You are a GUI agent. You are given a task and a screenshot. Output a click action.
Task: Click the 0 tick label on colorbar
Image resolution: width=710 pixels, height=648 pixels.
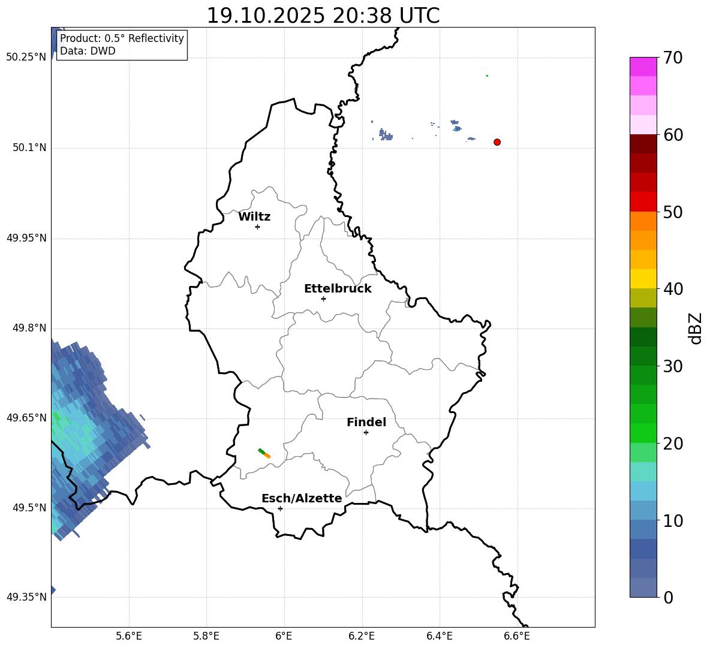pyautogui.click(x=668, y=598)
